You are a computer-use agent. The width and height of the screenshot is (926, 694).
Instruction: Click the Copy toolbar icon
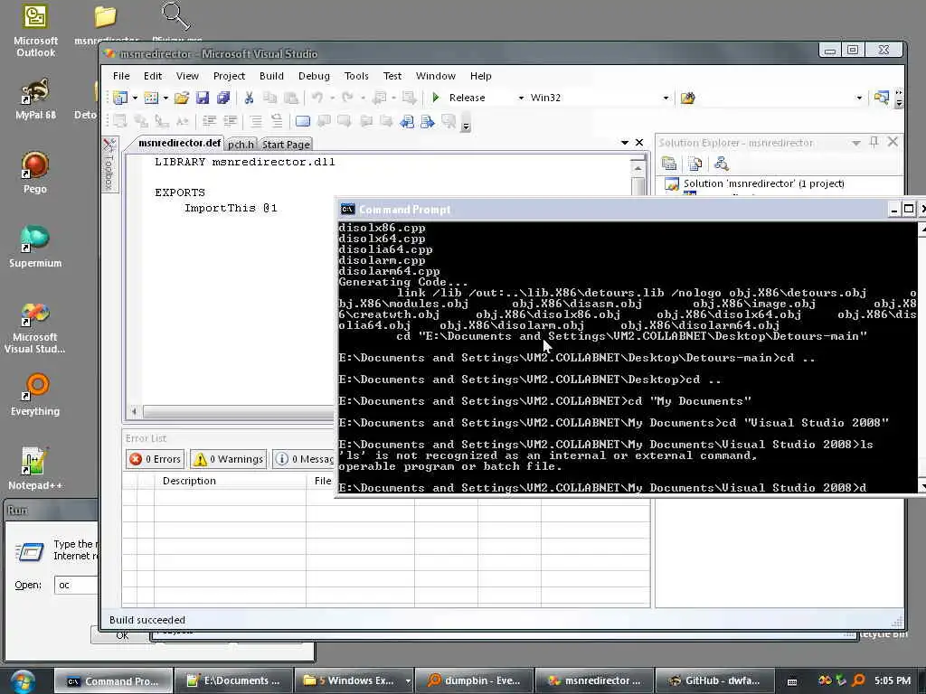[269, 98]
